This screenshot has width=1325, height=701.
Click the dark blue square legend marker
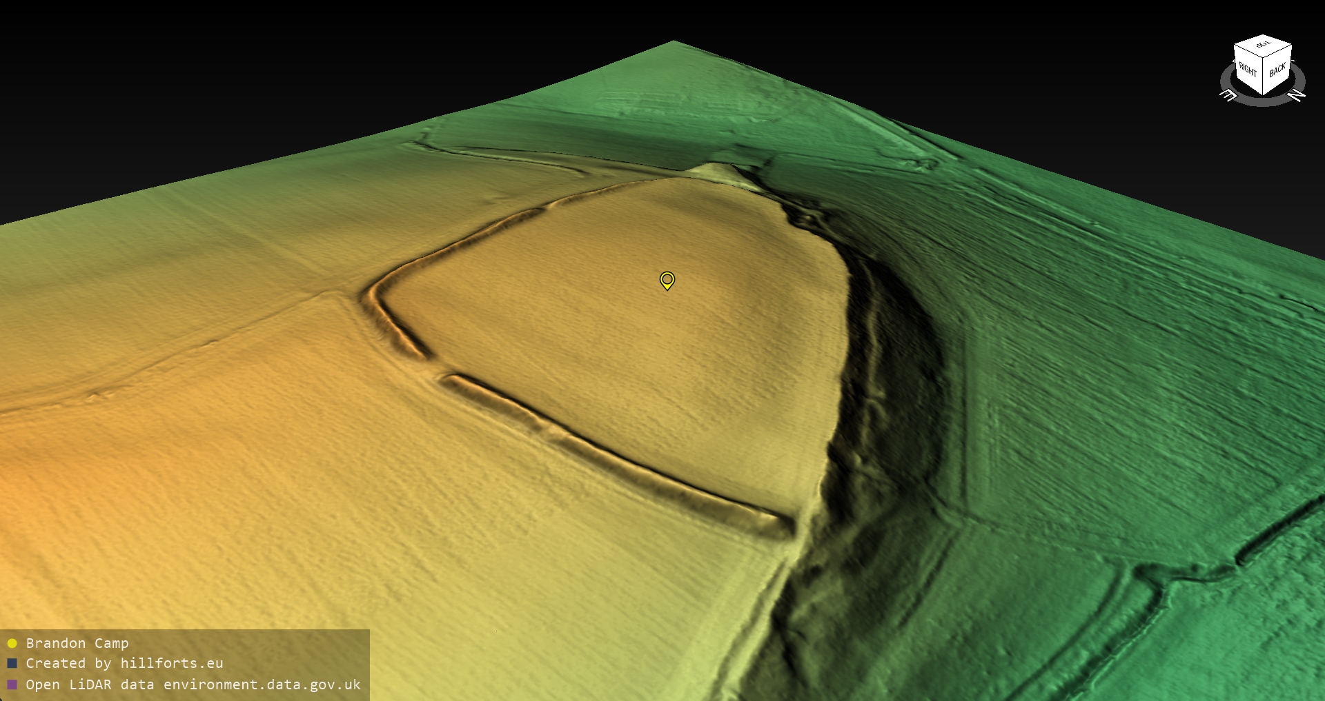click(x=12, y=664)
